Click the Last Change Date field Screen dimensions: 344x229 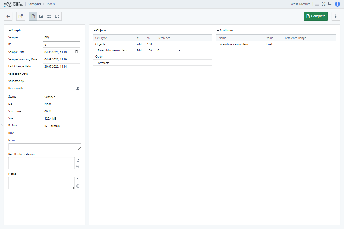[x=61, y=66]
